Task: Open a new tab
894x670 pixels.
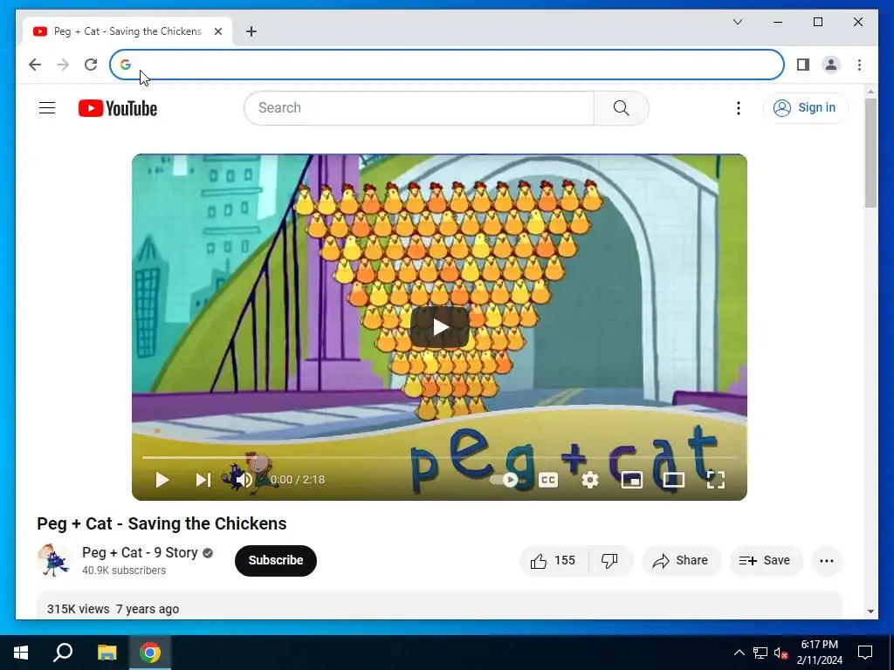Action: 251,31
